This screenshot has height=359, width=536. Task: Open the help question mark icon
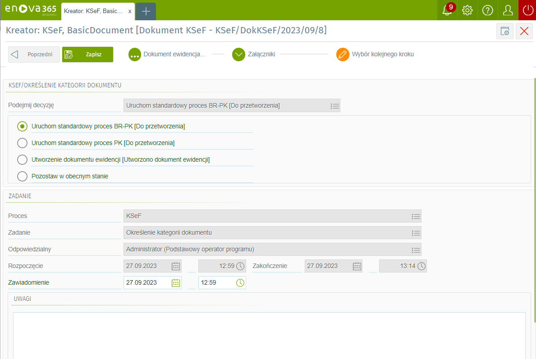point(488,10)
